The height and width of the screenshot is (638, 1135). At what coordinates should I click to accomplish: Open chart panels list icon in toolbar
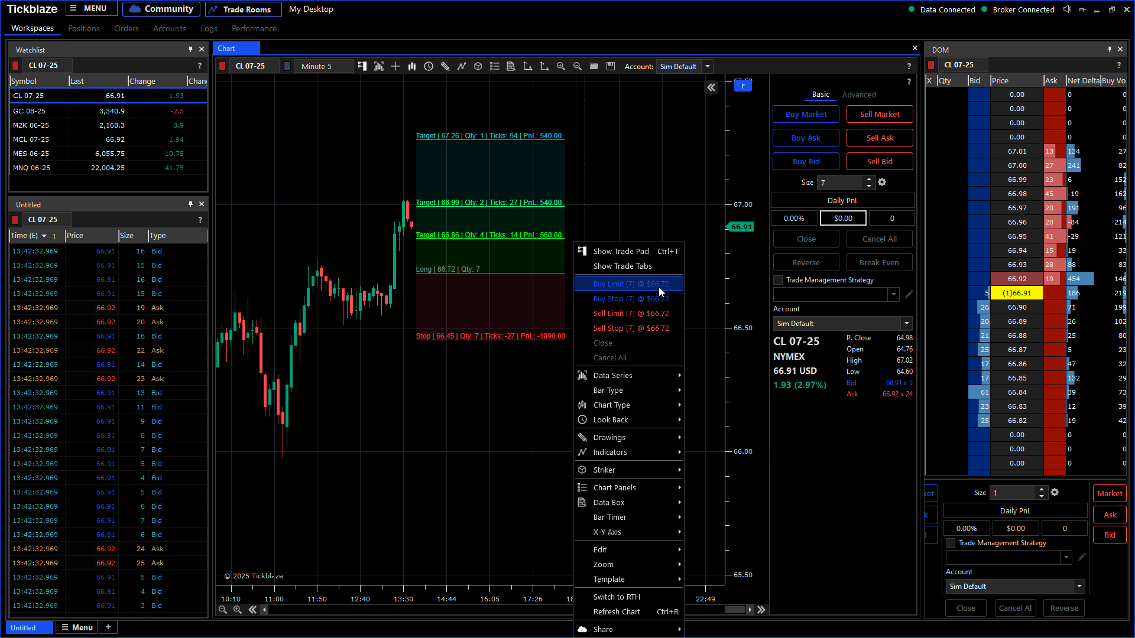coord(495,66)
